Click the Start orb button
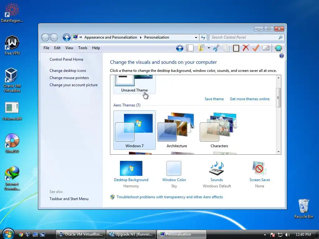 pyautogui.click(x=8, y=234)
